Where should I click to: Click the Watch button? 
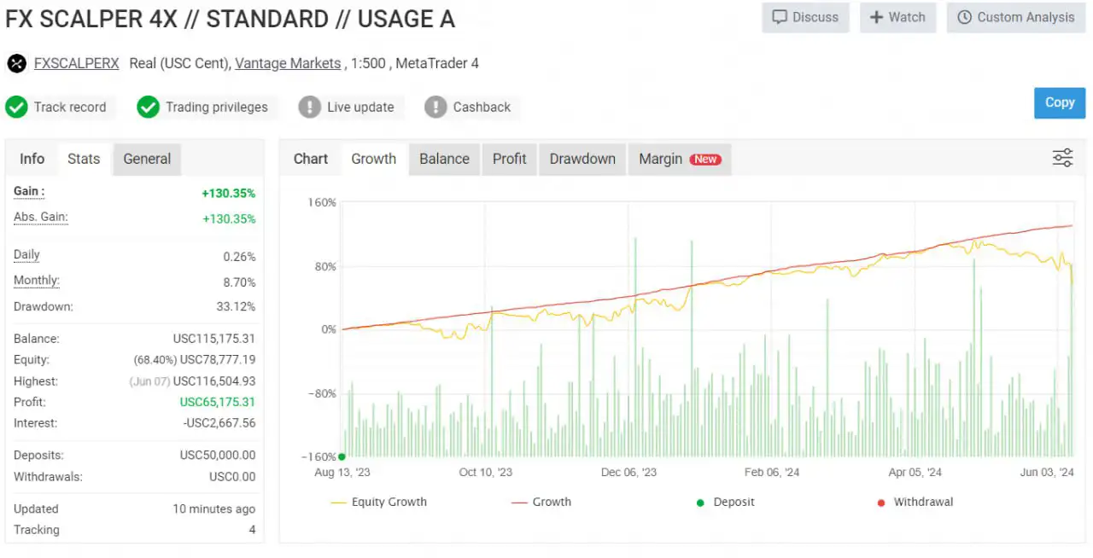point(897,17)
